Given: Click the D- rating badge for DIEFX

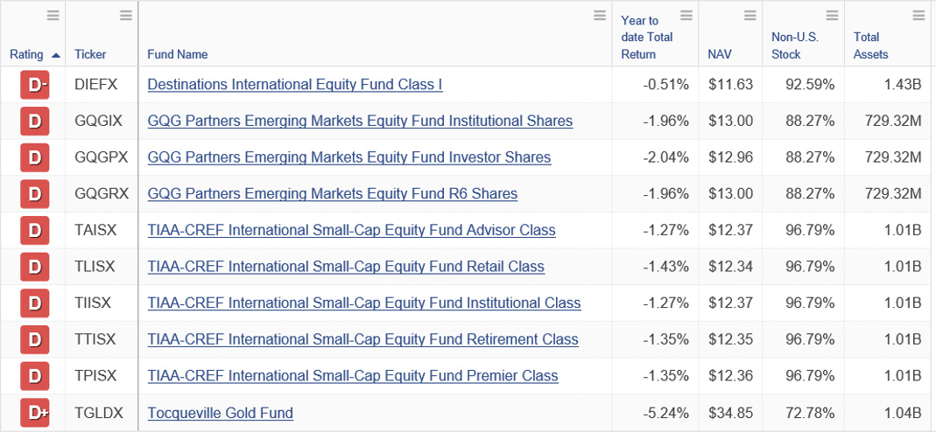Looking at the screenshot, I should click(x=35, y=85).
